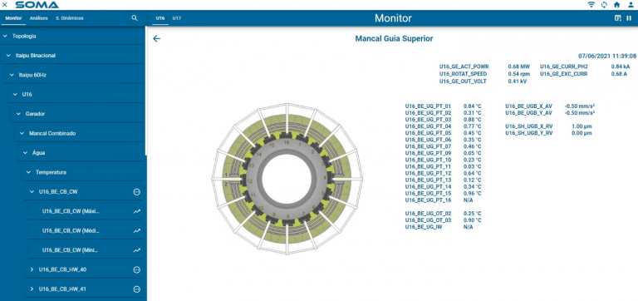This screenshot has width=638, height=301.
Task: Collapse the Topologia tree node
Action: point(5,37)
